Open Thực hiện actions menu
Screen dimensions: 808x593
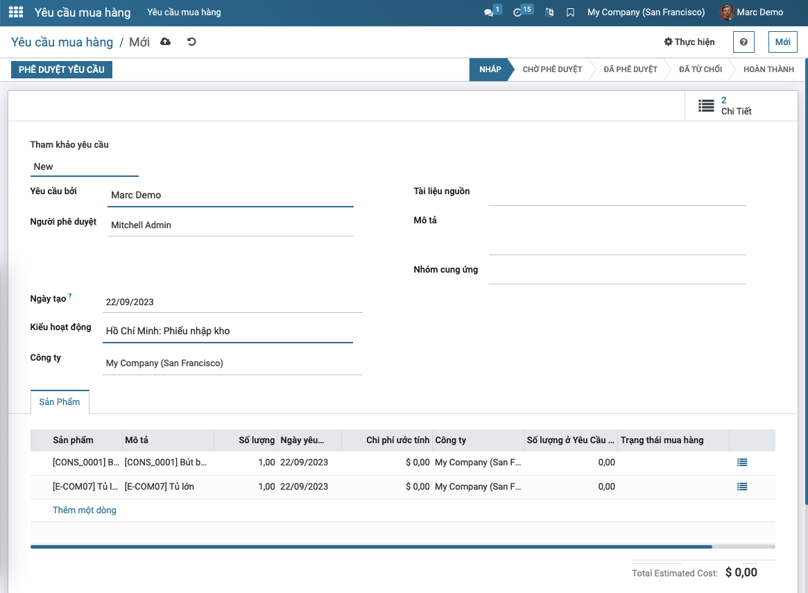[689, 42]
